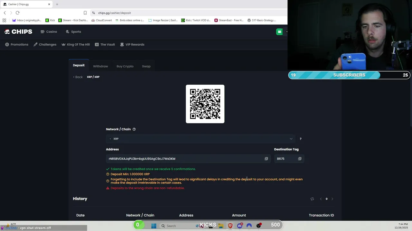Click the Address text field
Viewport: 412px width, 231px height.
coord(188,159)
